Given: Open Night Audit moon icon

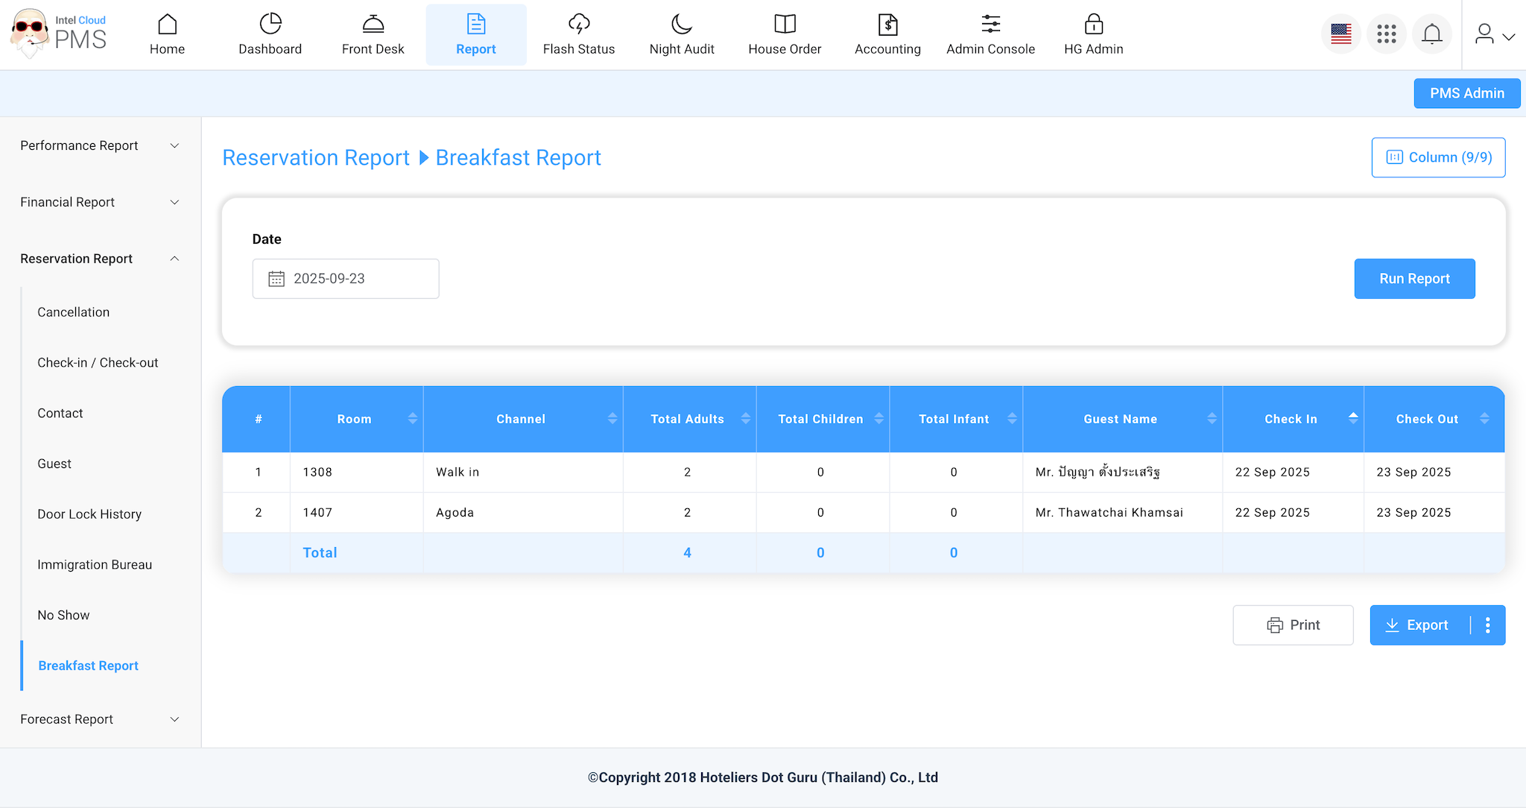Looking at the screenshot, I should coord(681,25).
